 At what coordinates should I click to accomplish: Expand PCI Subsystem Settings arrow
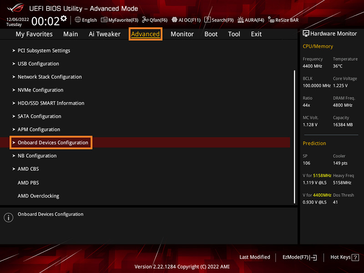pyautogui.click(x=14, y=51)
